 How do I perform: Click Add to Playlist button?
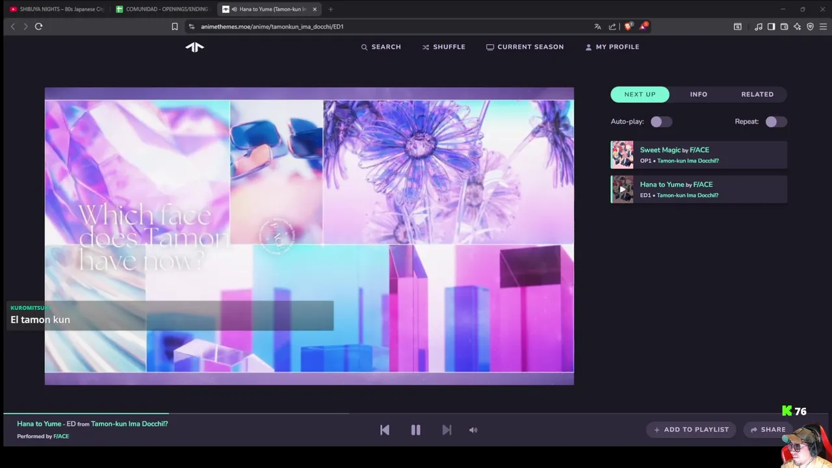tap(691, 430)
